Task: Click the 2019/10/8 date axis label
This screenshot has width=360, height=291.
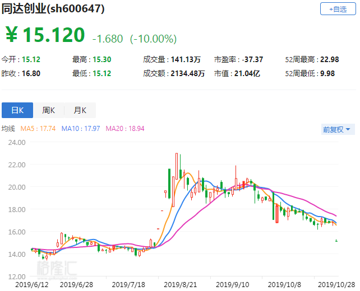Action: [x=284, y=285]
